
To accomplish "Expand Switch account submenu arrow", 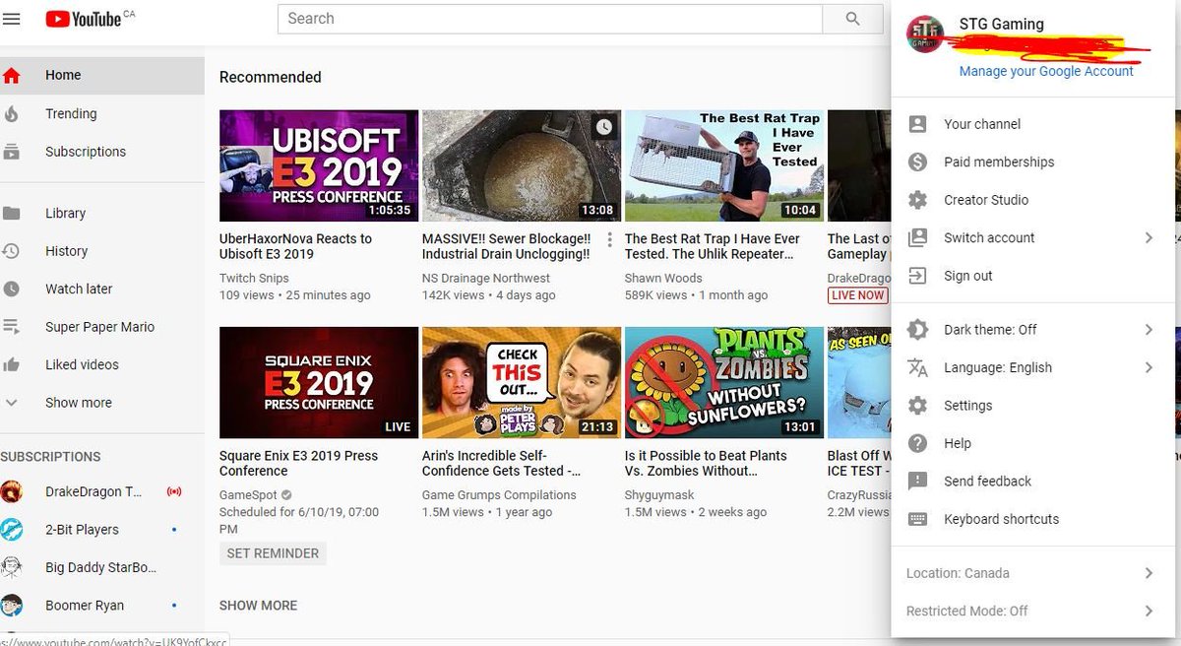I will (1149, 237).
